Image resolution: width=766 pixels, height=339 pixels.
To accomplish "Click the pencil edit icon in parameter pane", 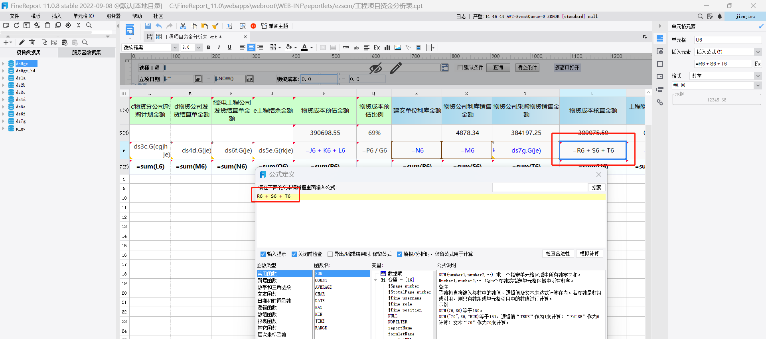I will 395,68.
